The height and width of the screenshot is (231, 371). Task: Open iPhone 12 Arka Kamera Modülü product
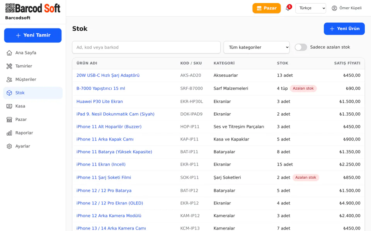coord(109,216)
